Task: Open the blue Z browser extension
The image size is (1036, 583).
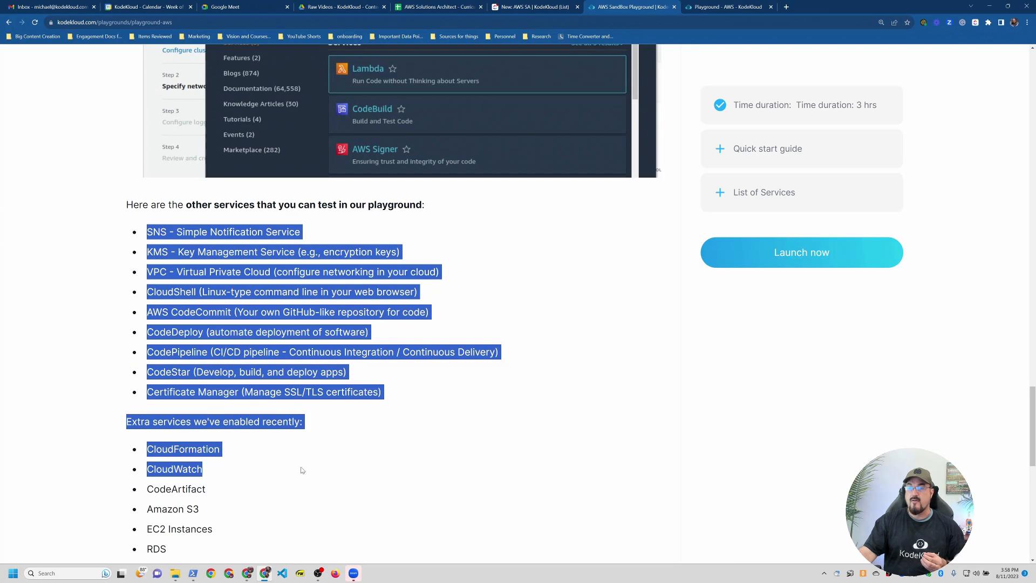Action: pyautogui.click(x=949, y=23)
